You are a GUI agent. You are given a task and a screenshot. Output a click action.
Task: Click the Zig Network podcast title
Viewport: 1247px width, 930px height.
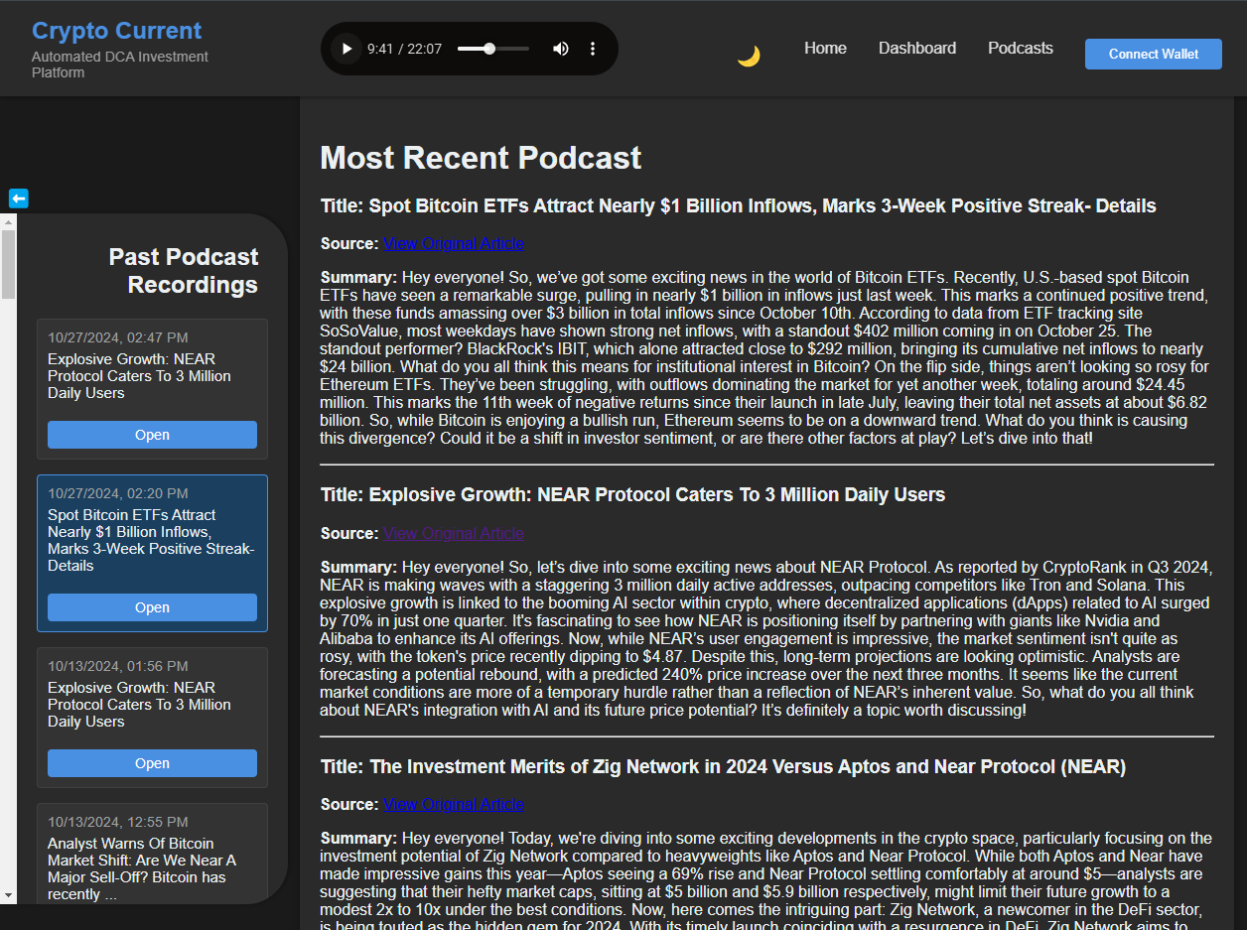coord(723,766)
